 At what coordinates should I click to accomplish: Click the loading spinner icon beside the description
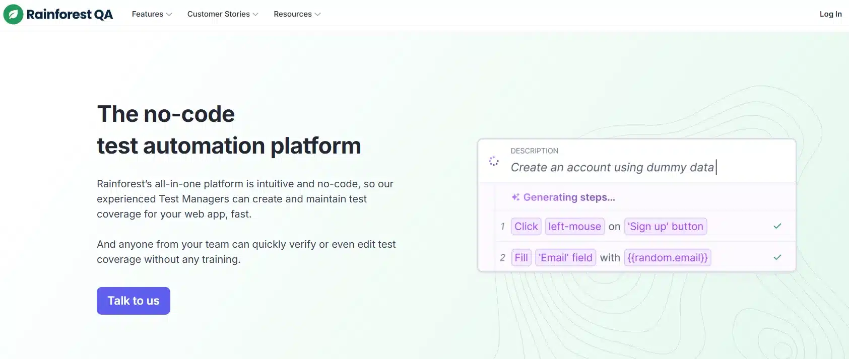494,161
